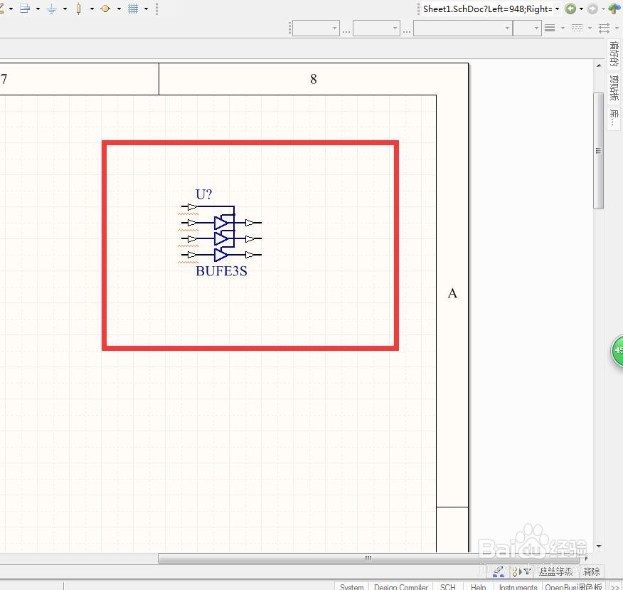Choose the Place Part component icon
This screenshot has width=623, height=590.
tap(79, 9)
